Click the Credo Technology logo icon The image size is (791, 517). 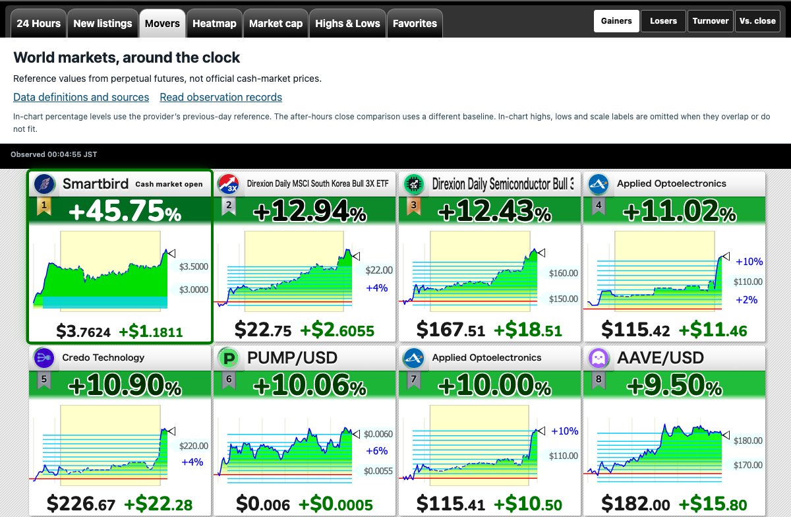pyautogui.click(x=45, y=358)
